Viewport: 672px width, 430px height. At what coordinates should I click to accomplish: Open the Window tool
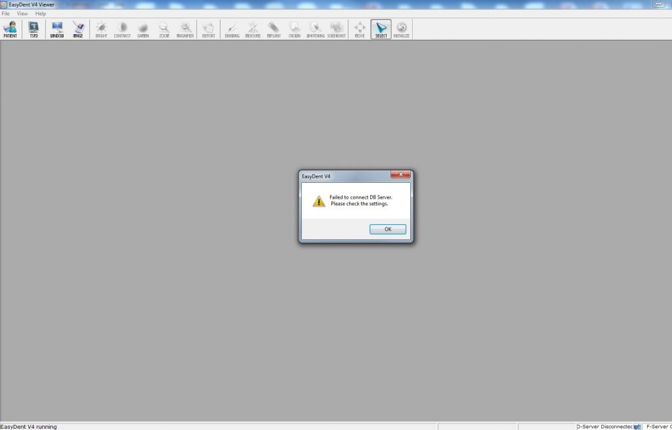57,29
